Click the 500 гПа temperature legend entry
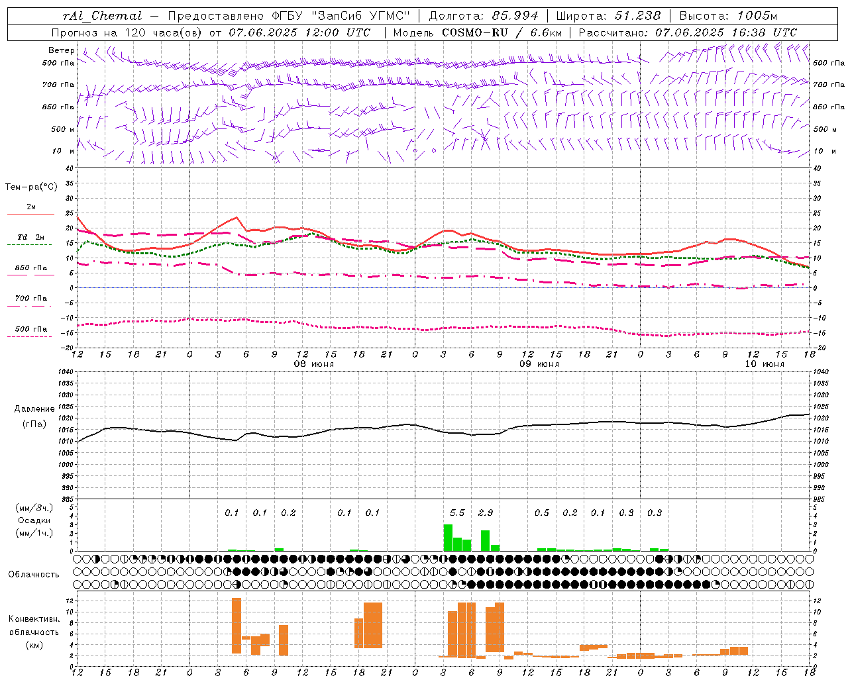This screenshot has width=848, height=678. [31, 329]
